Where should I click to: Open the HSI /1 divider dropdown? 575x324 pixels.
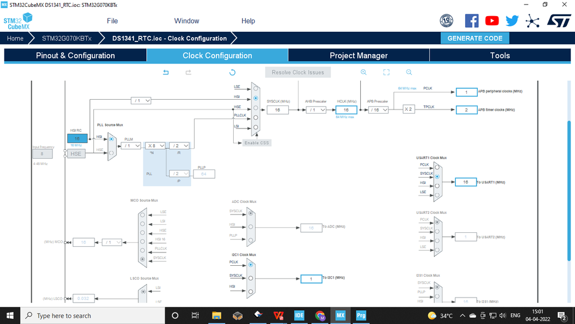pyautogui.click(x=141, y=100)
